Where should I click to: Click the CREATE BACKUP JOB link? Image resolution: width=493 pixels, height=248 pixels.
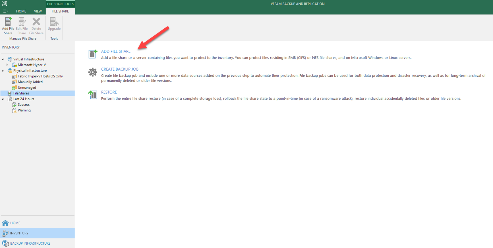tap(120, 69)
